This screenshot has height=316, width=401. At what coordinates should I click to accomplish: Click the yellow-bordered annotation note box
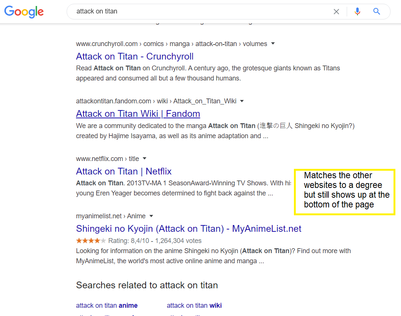point(344,192)
